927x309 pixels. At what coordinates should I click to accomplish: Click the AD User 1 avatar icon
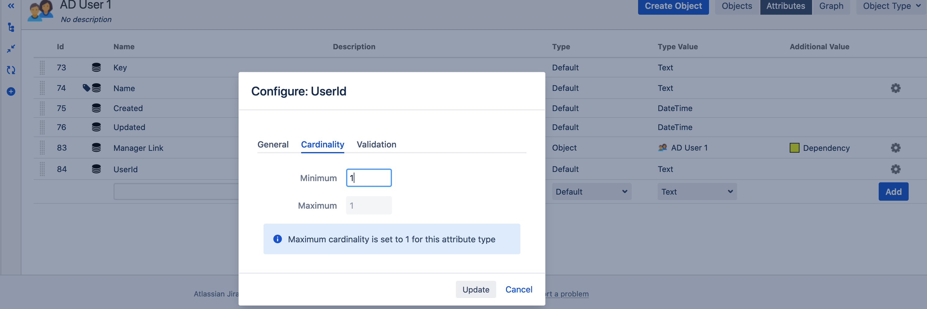(x=40, y=10)
